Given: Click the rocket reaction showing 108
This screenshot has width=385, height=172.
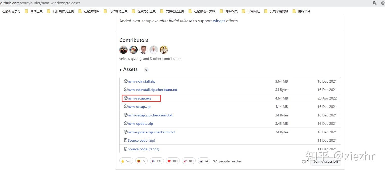Looking at the screenshot, I should (189, 161).
